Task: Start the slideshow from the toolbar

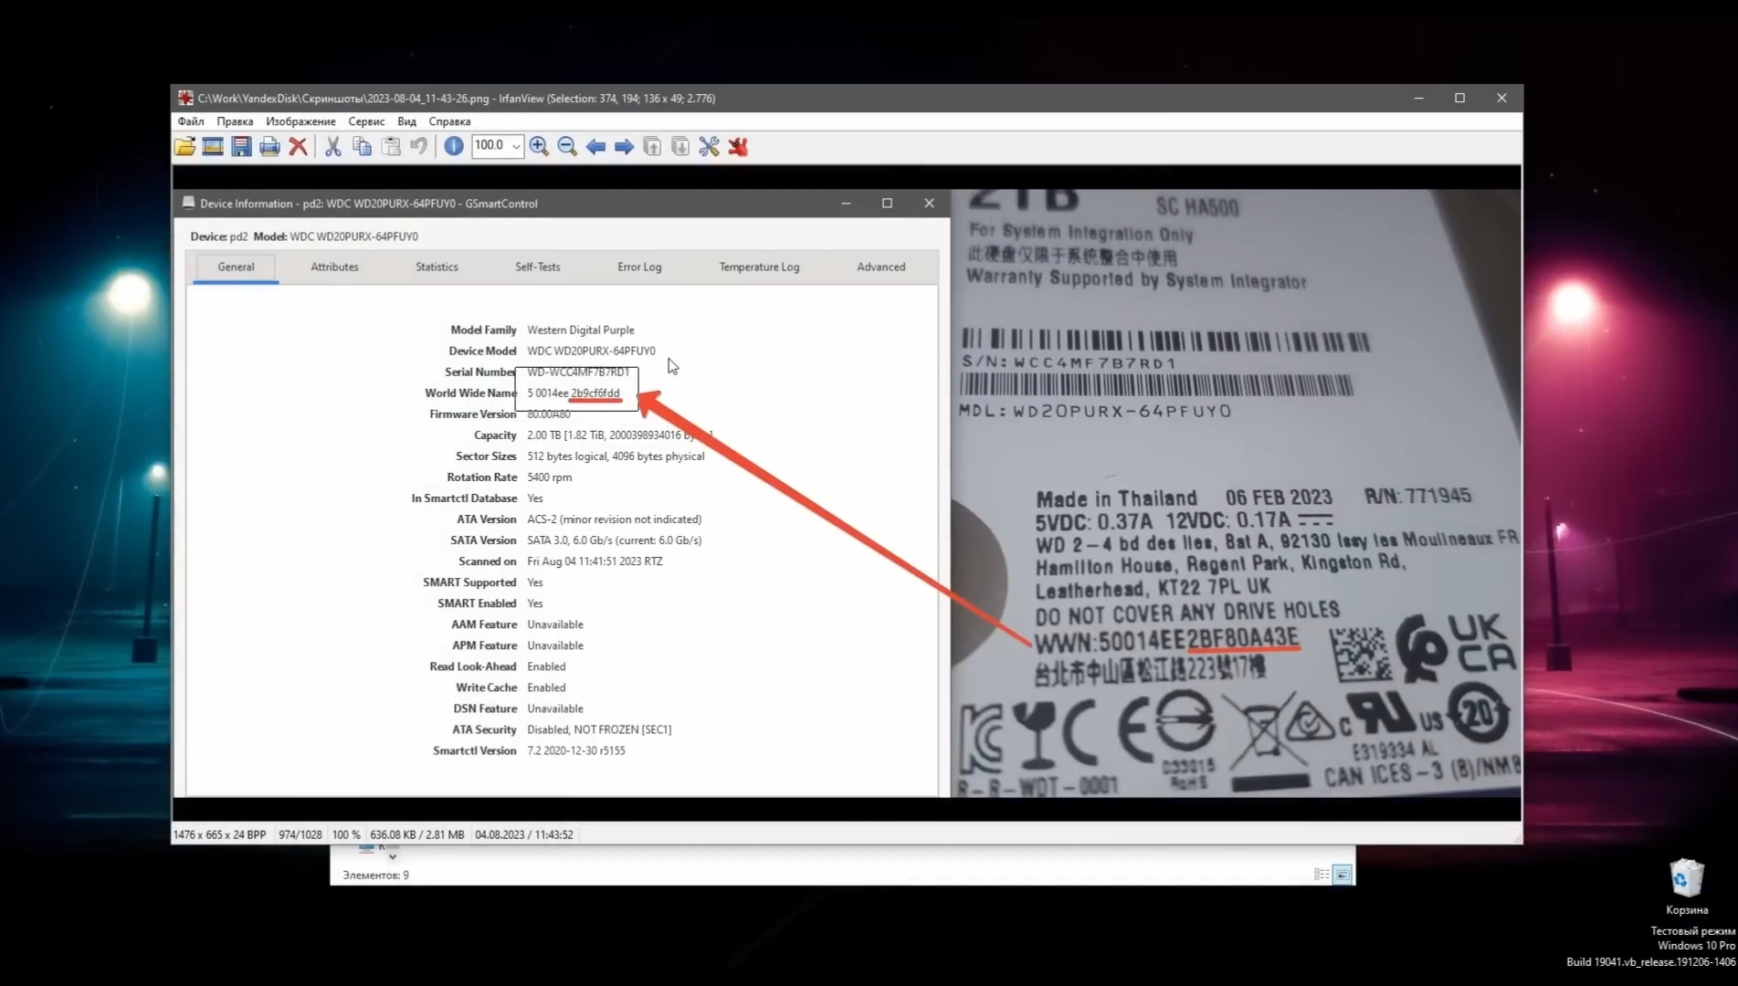Action: [x=213, y=146]
